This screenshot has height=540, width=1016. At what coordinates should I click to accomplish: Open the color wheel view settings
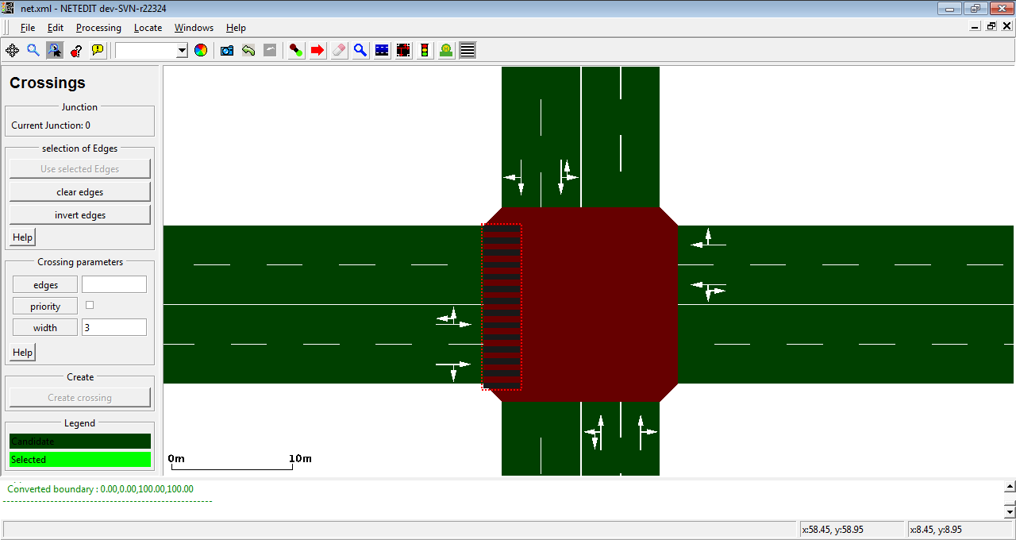tap(201, 50)
